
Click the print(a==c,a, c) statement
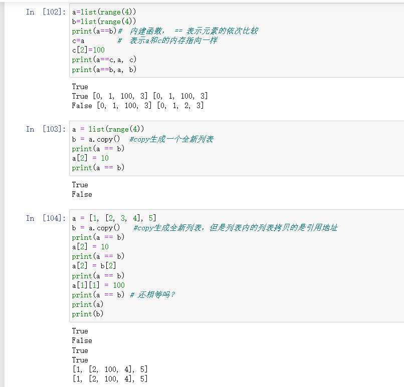[104, 60]
